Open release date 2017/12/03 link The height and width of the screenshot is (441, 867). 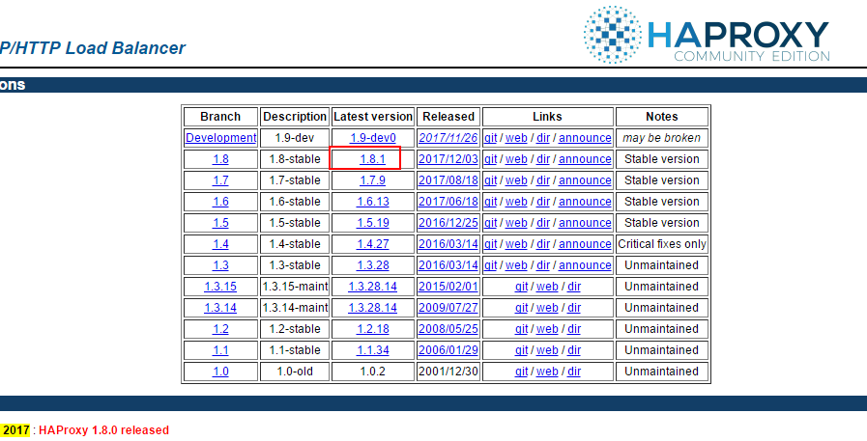(x=448, y=159)
